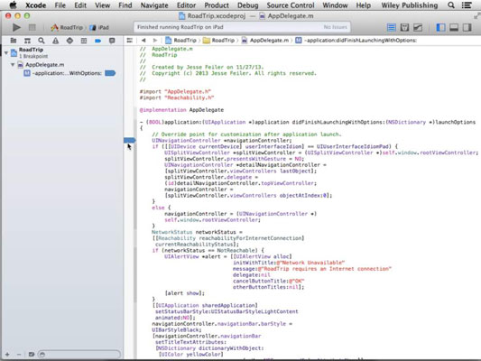Go forward in editor history
This screenshot has height=361, width=481.
pyautogui.click(x=155, y=41)
